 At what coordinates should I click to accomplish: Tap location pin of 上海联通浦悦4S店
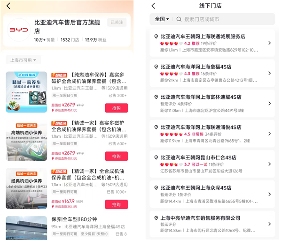click(156, 127)
